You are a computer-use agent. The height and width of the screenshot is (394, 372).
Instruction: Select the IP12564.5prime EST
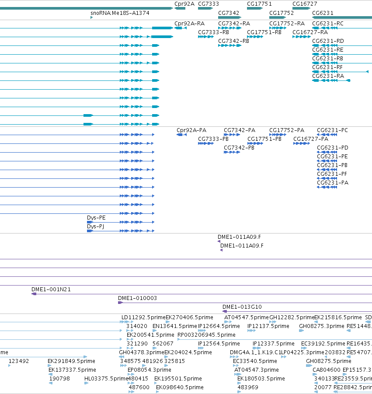[x=201, y=348]
